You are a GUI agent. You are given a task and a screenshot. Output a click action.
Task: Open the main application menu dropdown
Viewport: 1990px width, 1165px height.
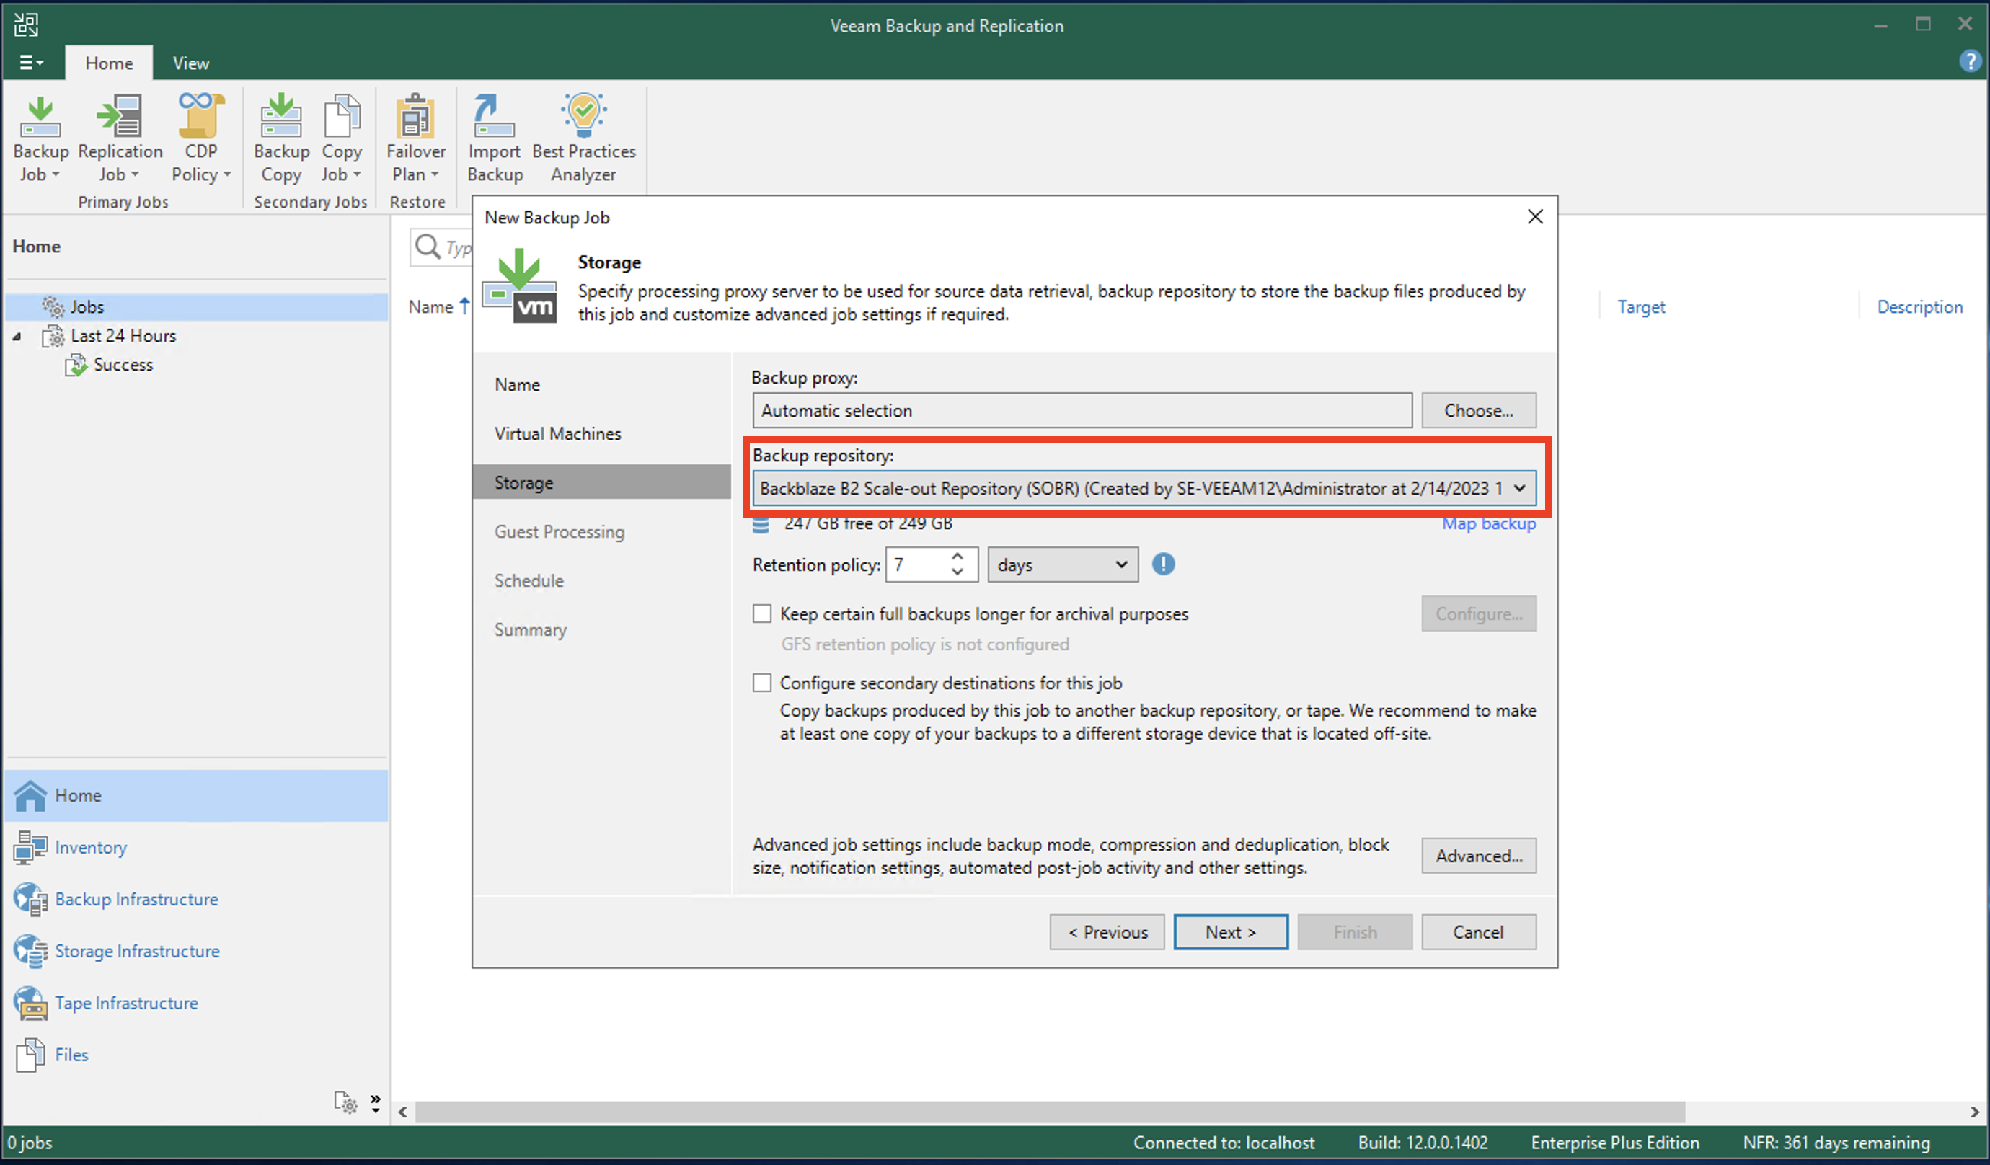click(31, 63)
